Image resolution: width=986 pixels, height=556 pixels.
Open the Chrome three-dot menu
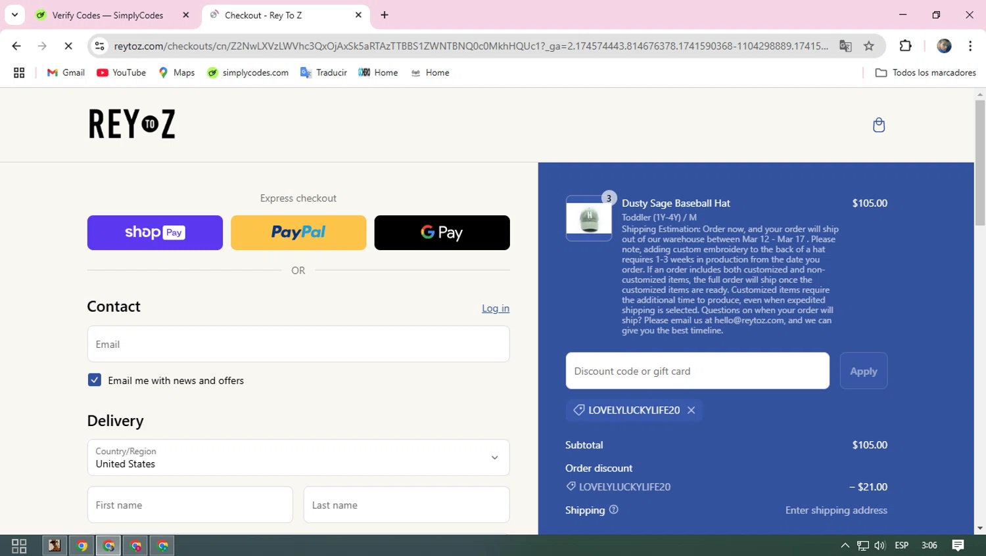pos(970,46)
